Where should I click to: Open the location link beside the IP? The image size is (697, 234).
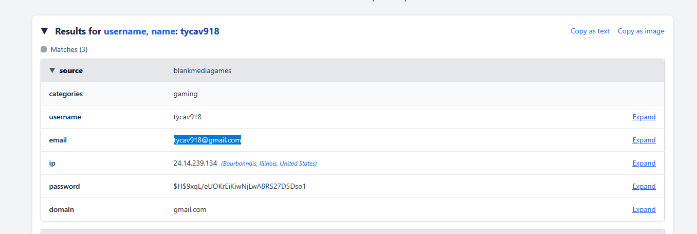[269, 164]
